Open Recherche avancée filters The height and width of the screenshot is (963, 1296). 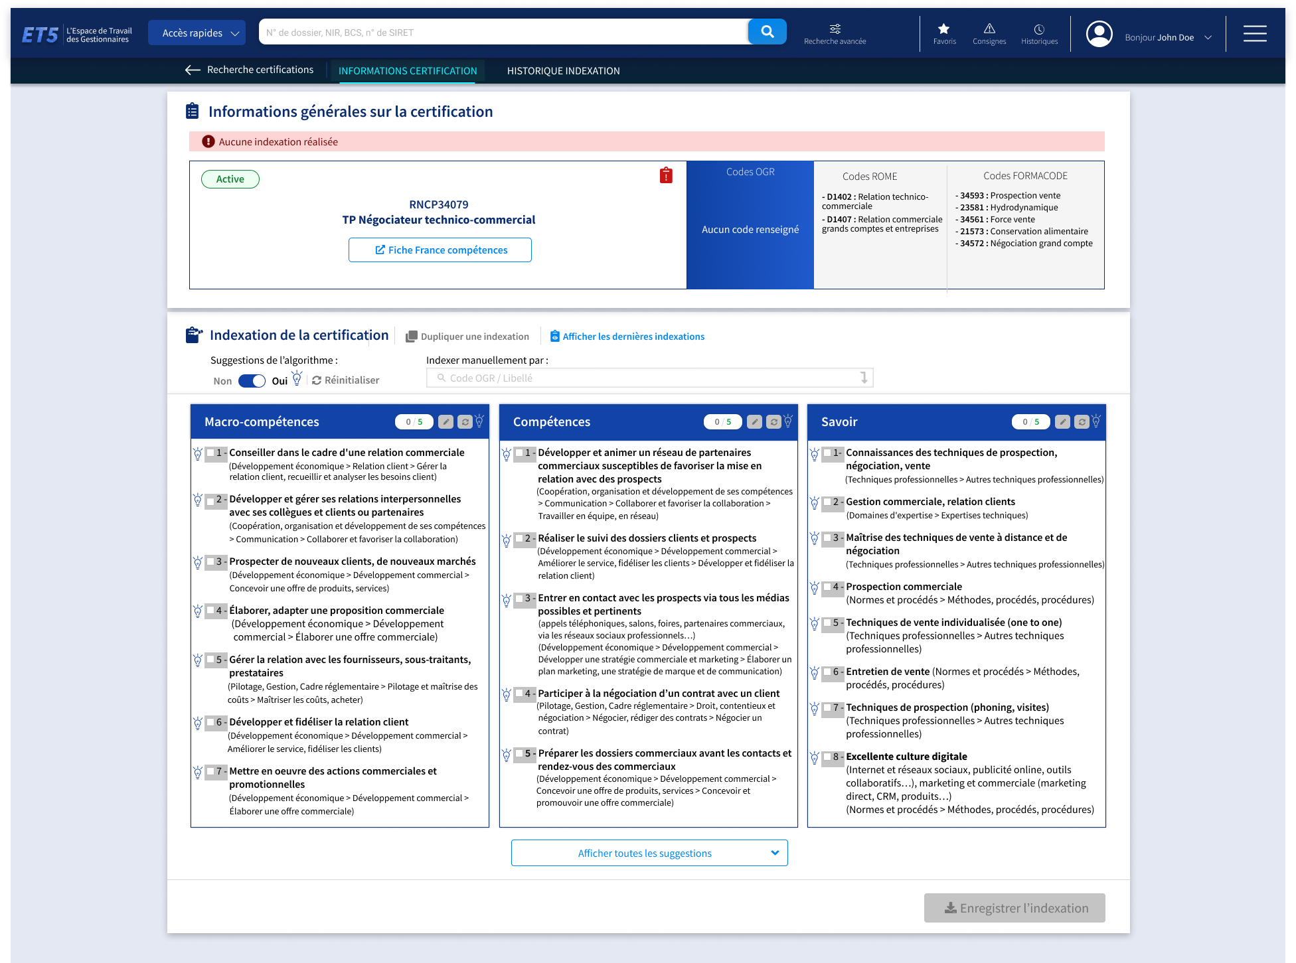coord(835,33)
